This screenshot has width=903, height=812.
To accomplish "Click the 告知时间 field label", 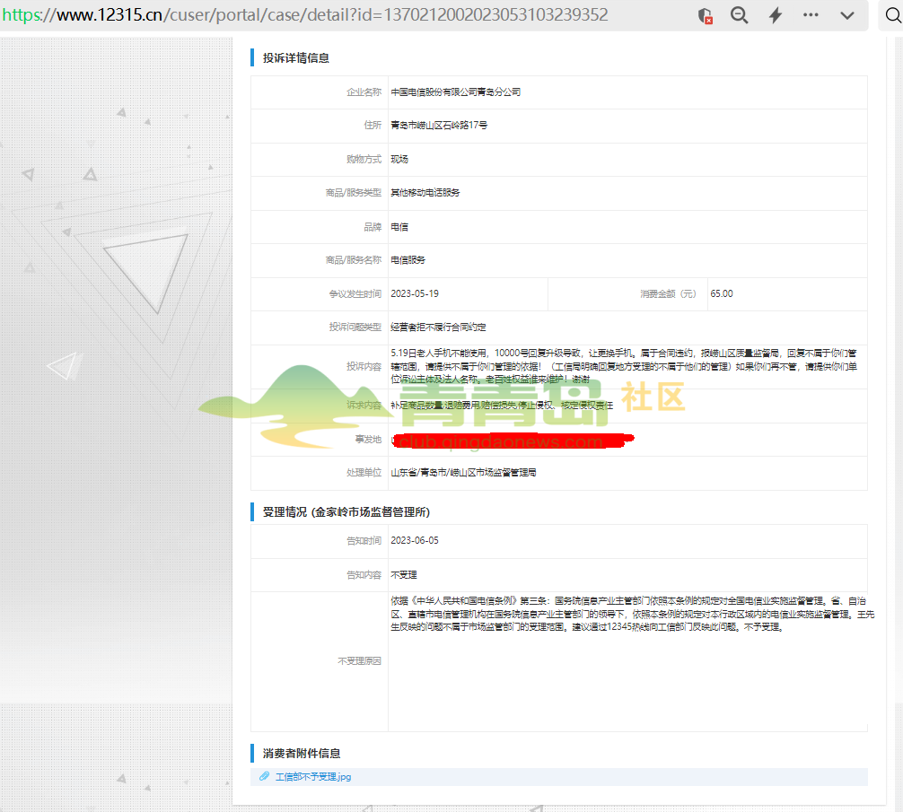I will coord(364,541).
